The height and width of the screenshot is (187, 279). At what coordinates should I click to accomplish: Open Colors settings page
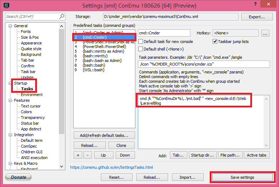[26, 112]
